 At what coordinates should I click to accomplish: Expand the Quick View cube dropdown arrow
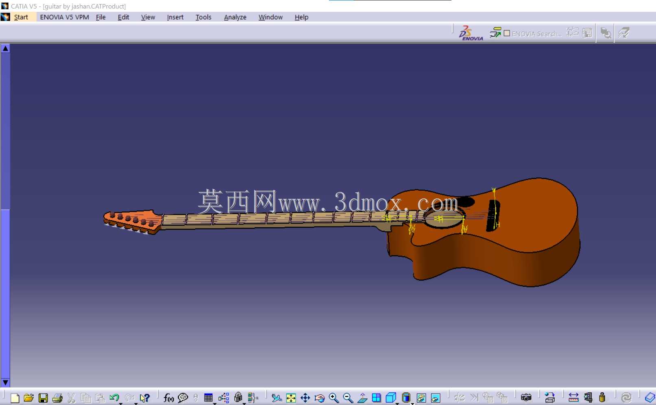tap(397, 403)
